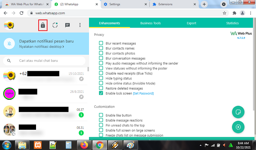Open the sunflower profile picture
Screen dimensions: 256x150
(9, 25)
